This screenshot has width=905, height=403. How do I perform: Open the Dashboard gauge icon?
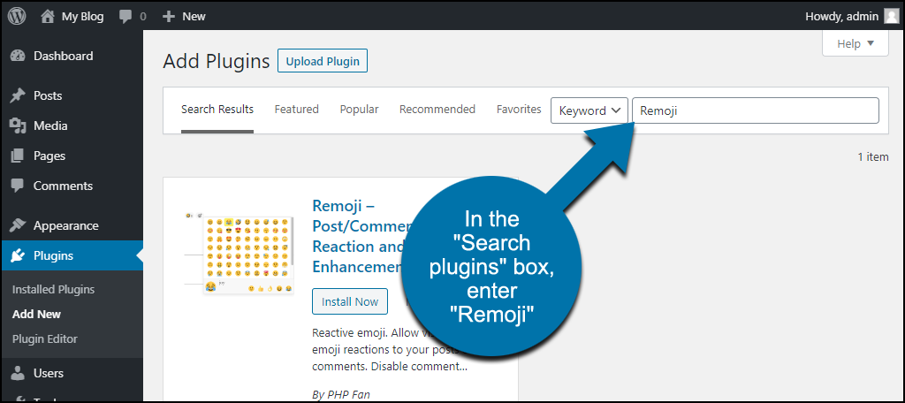coord(18,56)
